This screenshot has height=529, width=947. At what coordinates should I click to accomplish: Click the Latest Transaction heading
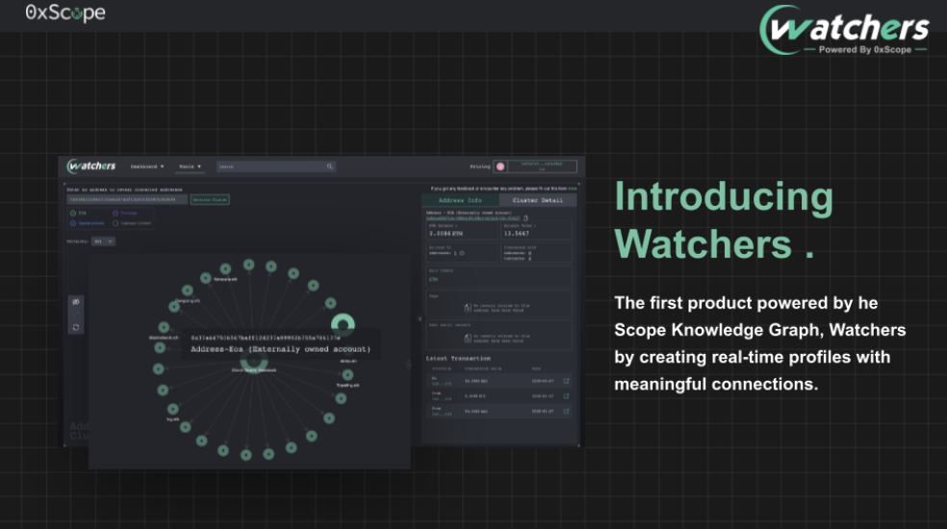[458, 359]
